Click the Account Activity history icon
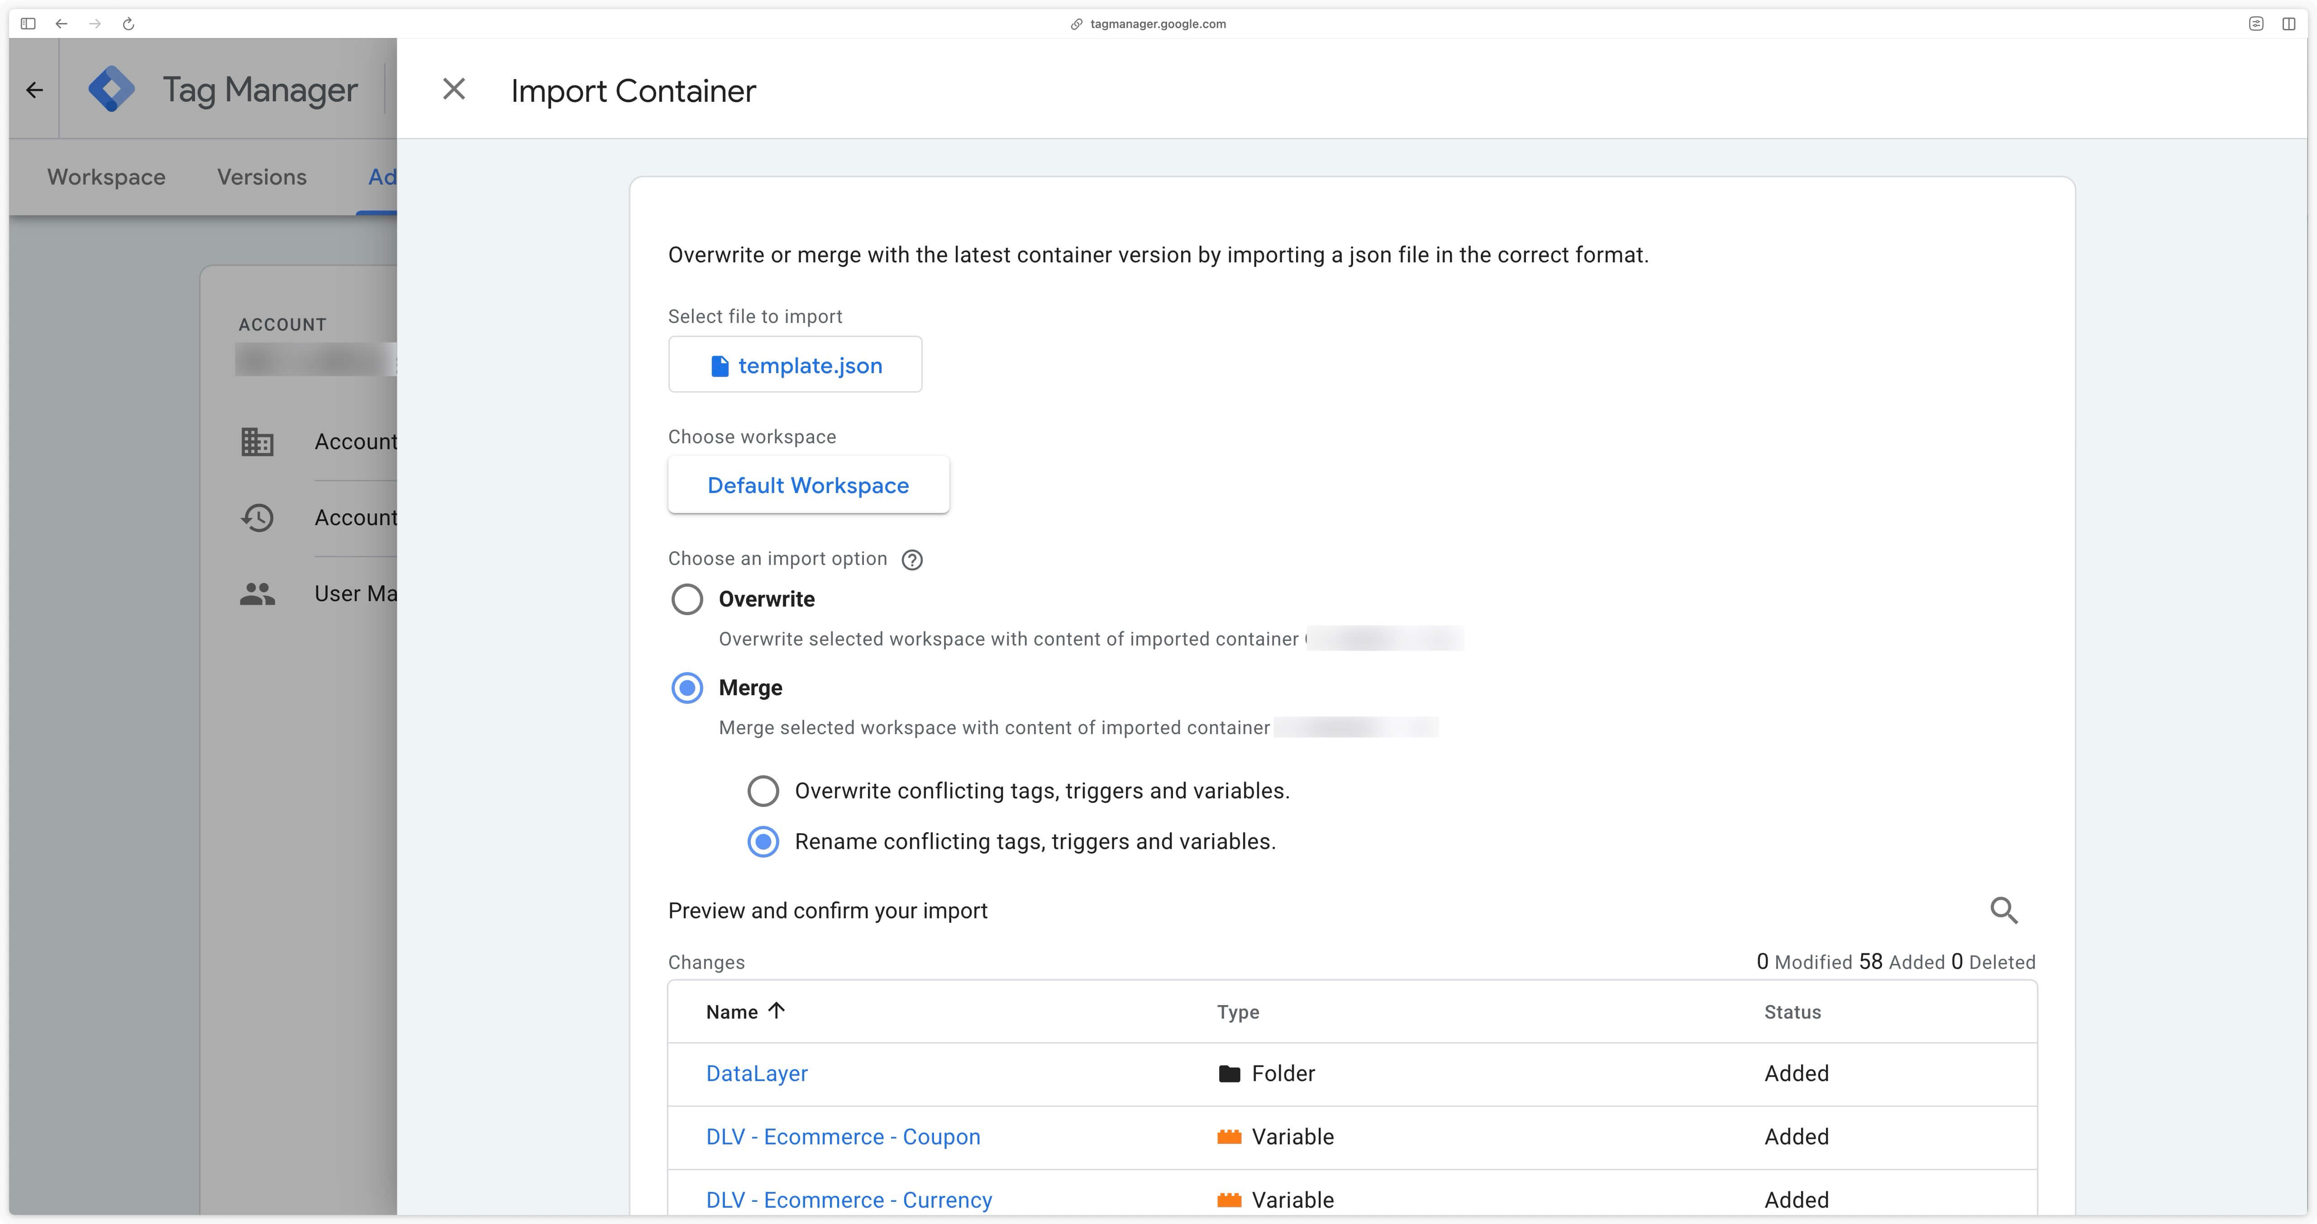This screenshot has width=2317, height=1224. click(x=257, y=517)
